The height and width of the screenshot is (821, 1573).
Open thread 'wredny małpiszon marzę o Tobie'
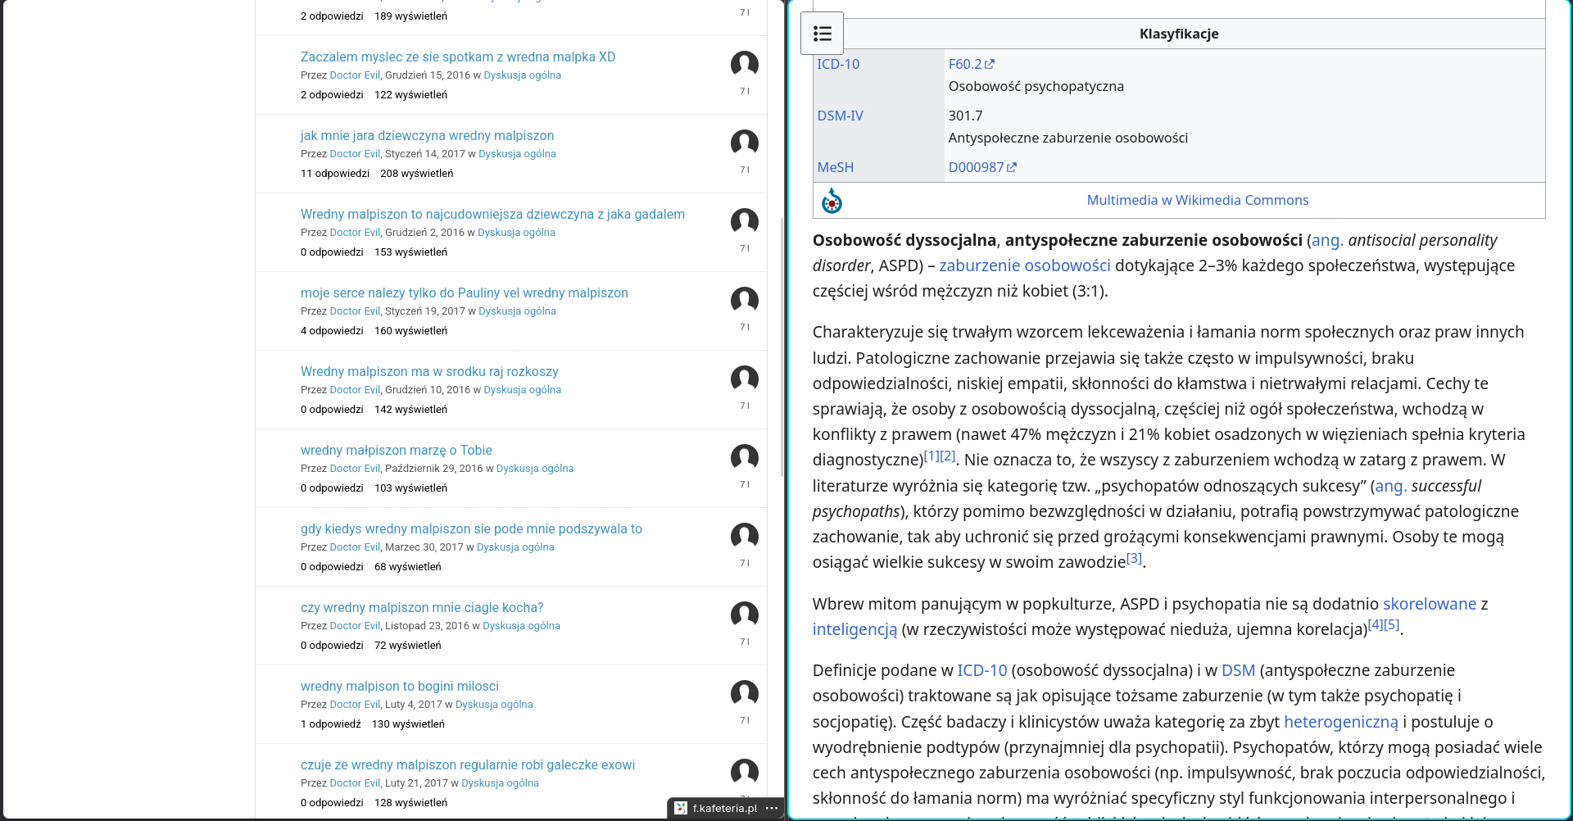(x=397, y=450)
